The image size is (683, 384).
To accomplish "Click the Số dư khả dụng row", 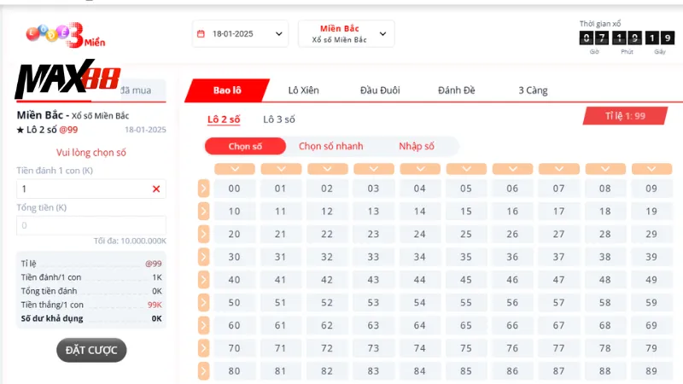I will coord(91,318).
